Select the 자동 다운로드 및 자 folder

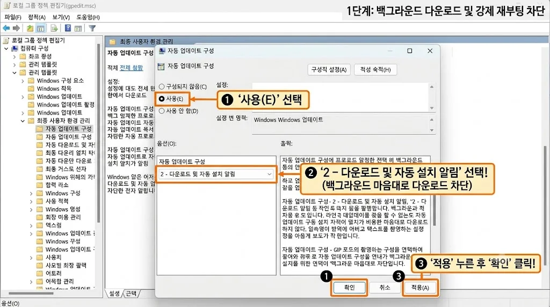pos(70,145)
